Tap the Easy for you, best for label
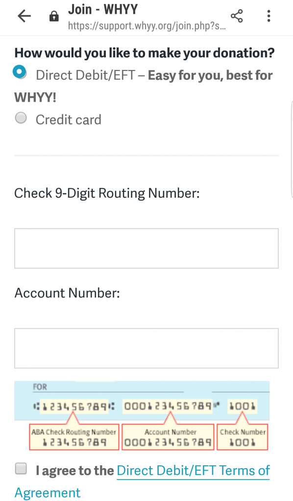This screenshot has width=293, height=501. pos(210,75)
